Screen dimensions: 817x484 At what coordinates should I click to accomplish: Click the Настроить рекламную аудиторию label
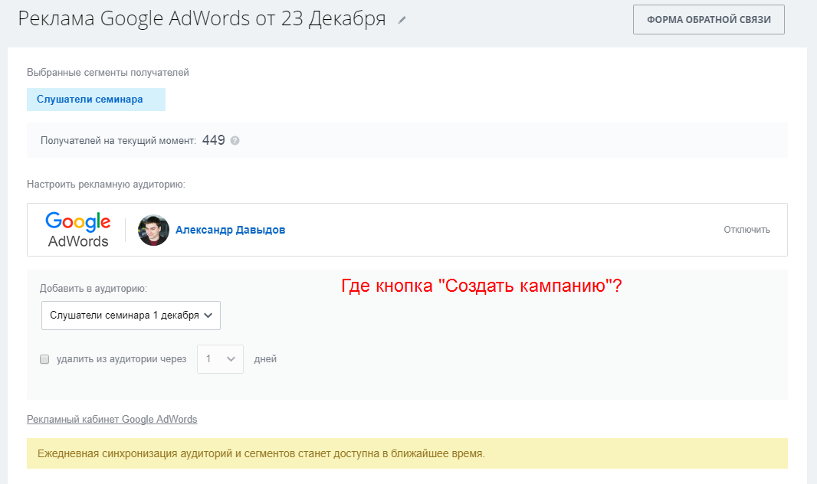pos(106,185)
